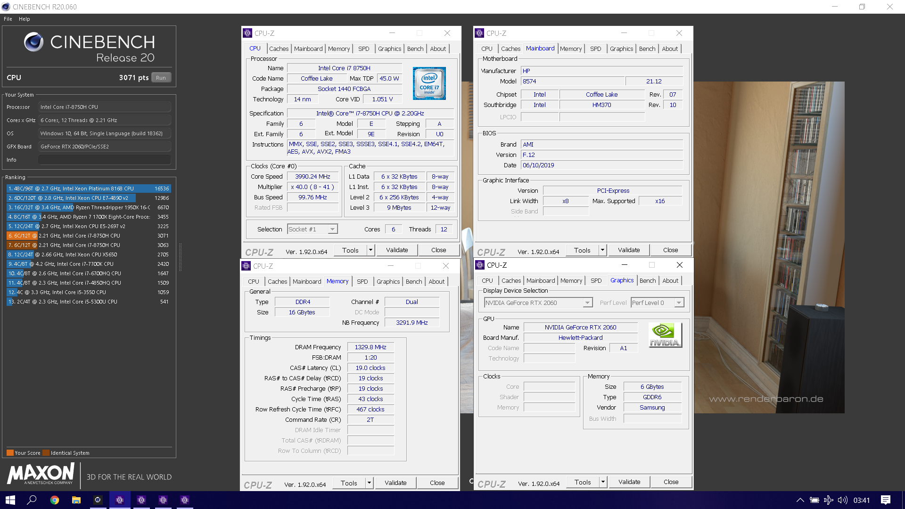
Task: Switch to Bench tab in Graphics window
Action: [647, 280]
